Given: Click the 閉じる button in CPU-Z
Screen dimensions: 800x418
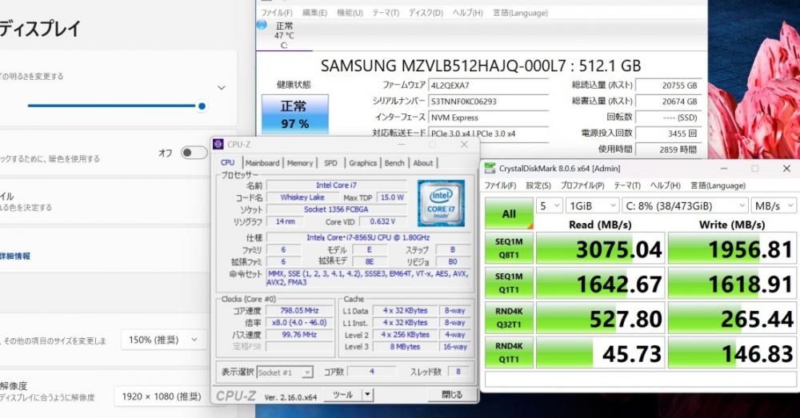Looking at the screenshot, I should tap(451, 395).
